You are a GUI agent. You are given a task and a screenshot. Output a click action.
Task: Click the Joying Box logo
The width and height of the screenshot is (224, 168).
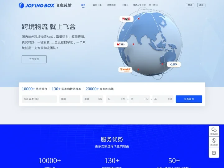(x=45, y=5)
